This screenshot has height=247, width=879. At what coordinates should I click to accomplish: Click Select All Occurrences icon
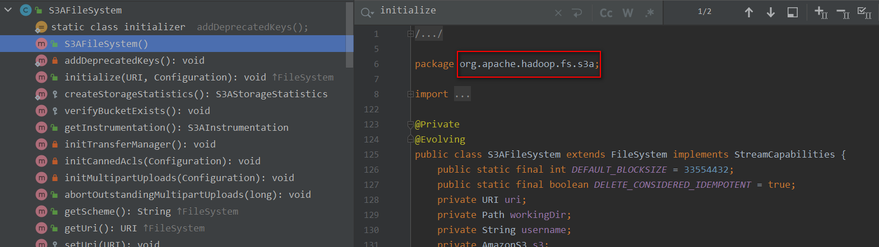click(864, 12)
